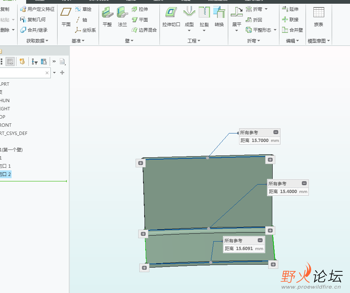This screenshot has width=350, height=293.
Task: Click the 15.6091 distance value field
Action: click(x=244, y=248)
